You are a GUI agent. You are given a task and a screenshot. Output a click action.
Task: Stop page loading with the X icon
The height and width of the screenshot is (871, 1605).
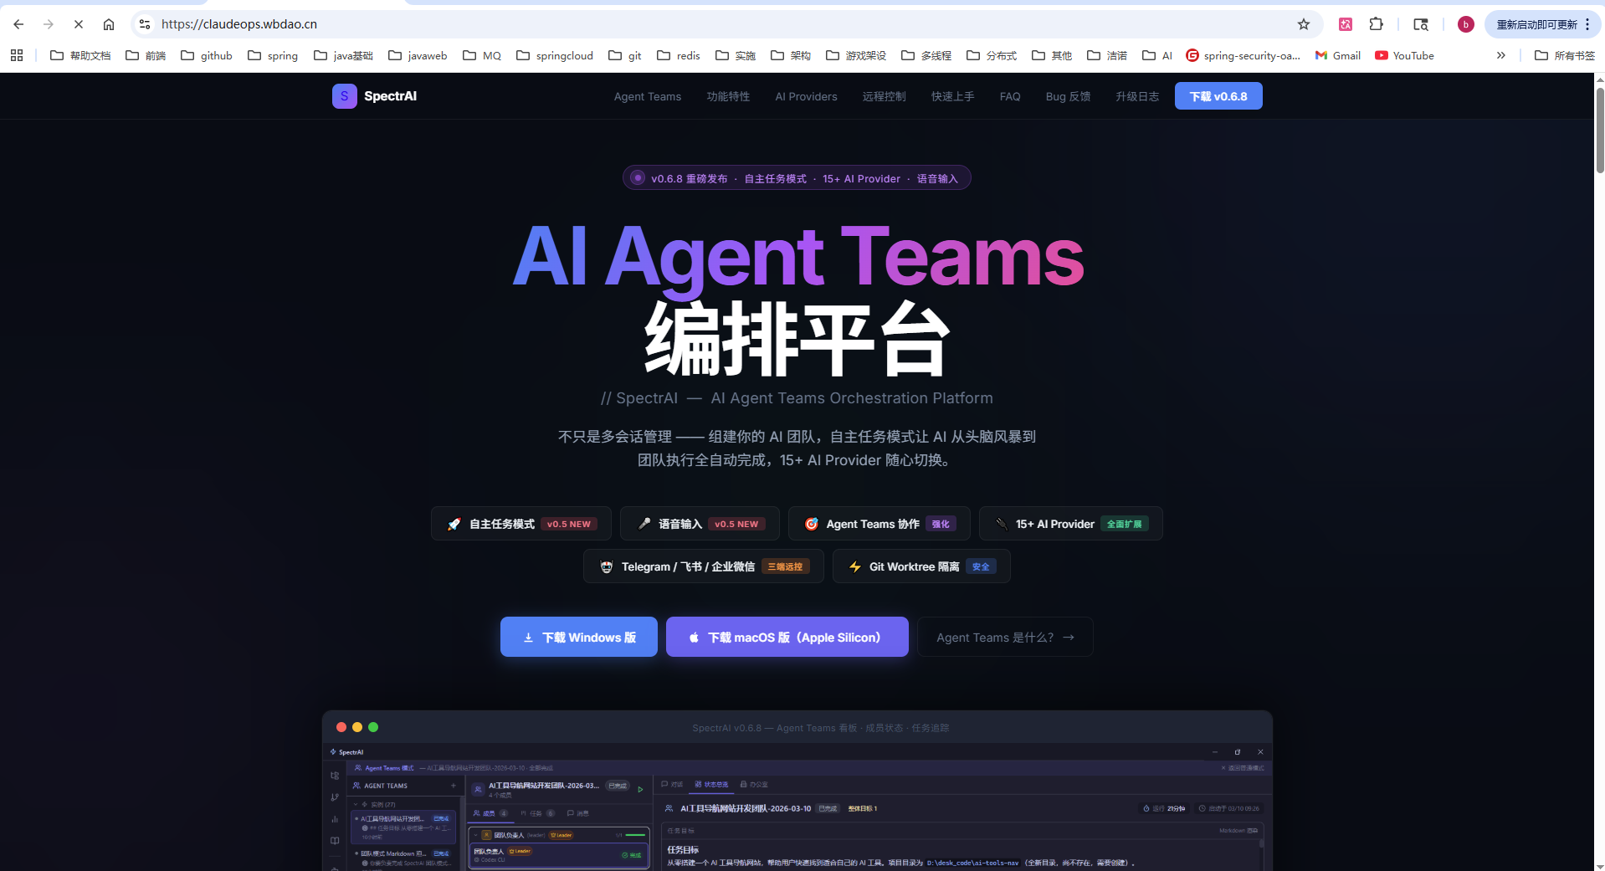79,24
